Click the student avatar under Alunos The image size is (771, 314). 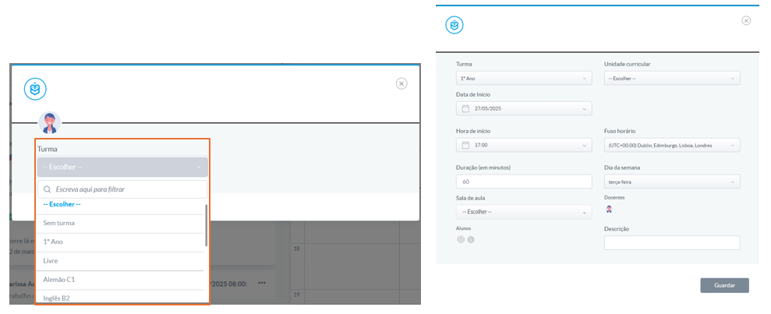coord(461,240)
